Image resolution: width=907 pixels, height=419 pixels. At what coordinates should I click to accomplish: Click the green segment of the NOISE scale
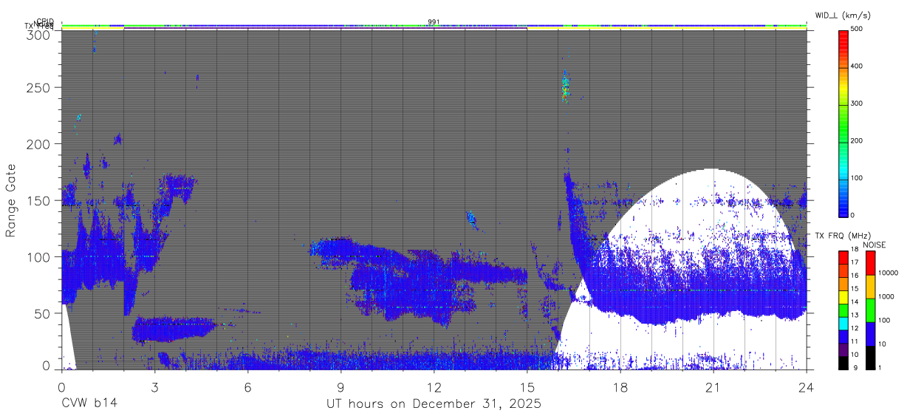[870, 310]
